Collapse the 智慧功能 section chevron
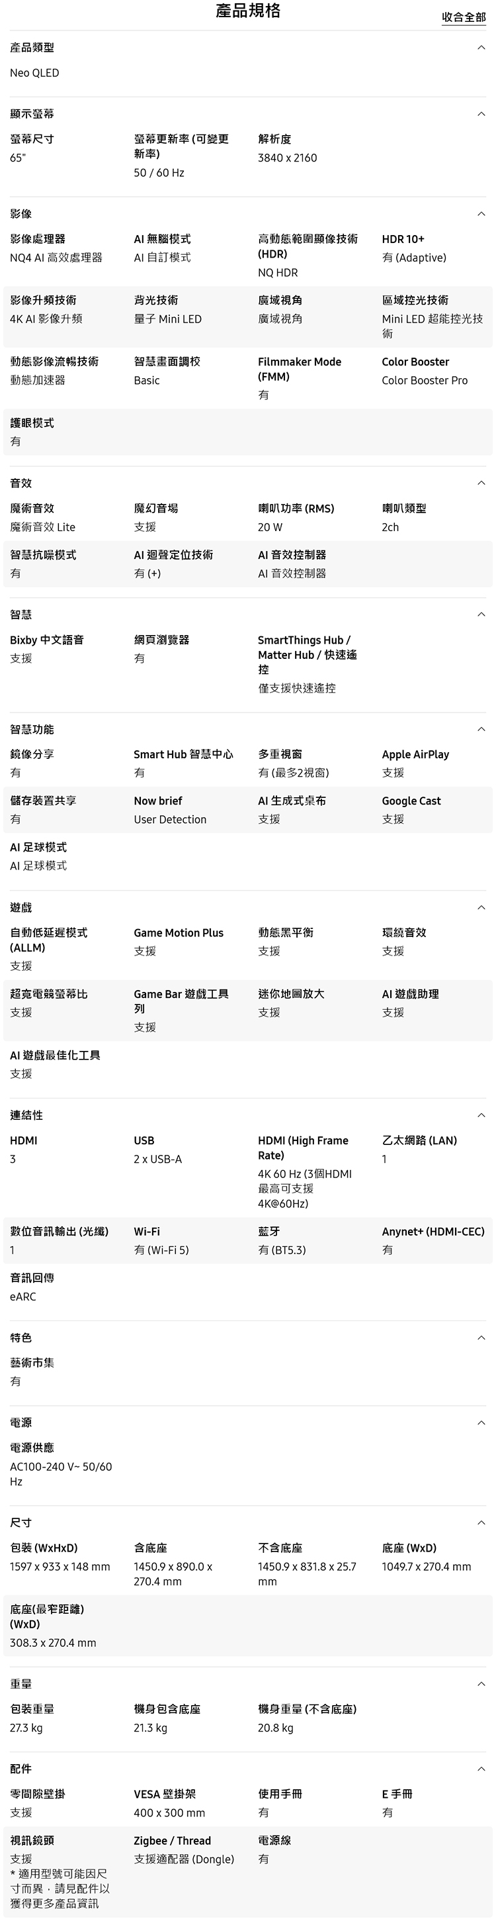The height and width of the screenshot is (1925, 496). click(480, 729)
